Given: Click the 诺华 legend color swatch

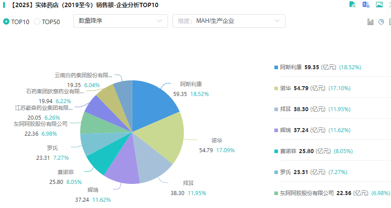Looking at the screenshot, I should point(276,88).
